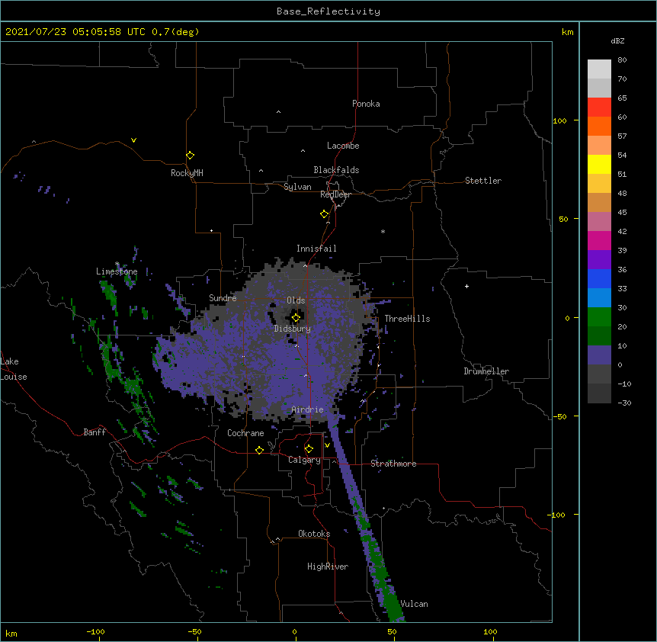657x642 pixels.
Task: Select the yellow 51-54 dBZ legend swatch
Action: coord(599,164)
